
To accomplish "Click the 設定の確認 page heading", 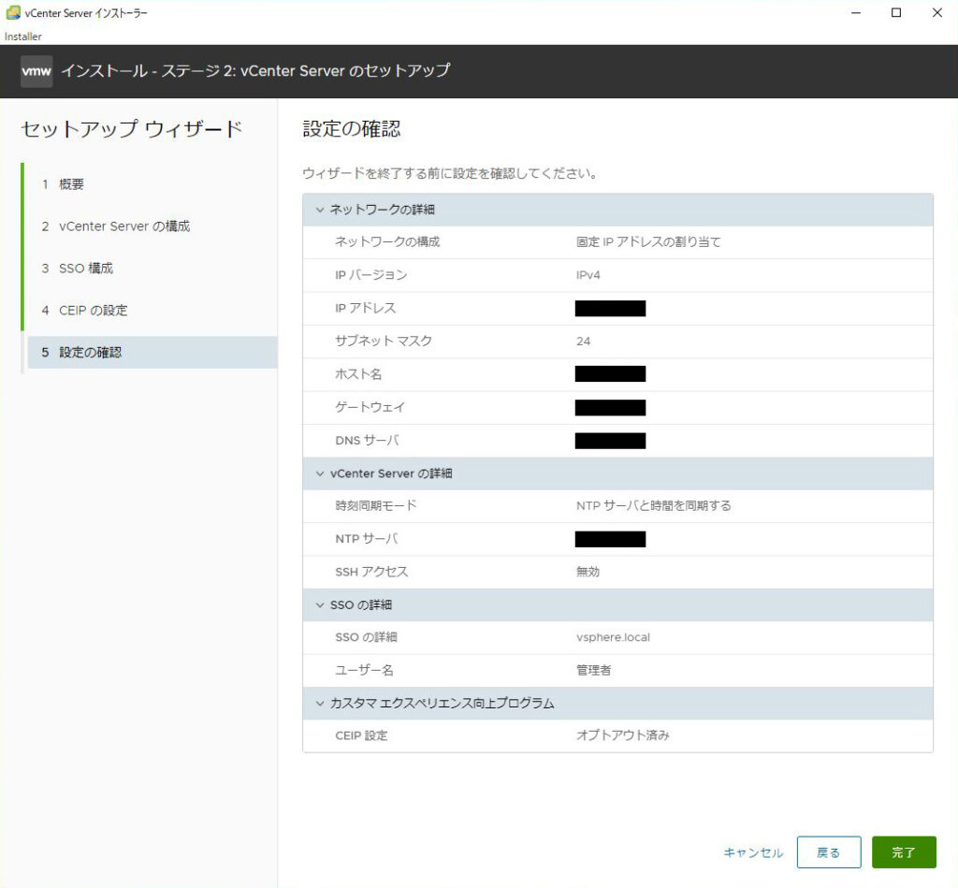I will (x=352, y=129).
